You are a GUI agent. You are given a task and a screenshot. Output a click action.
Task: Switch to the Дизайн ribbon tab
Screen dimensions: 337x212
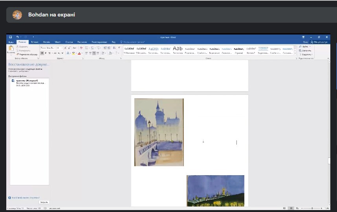(x=46, y=42)
